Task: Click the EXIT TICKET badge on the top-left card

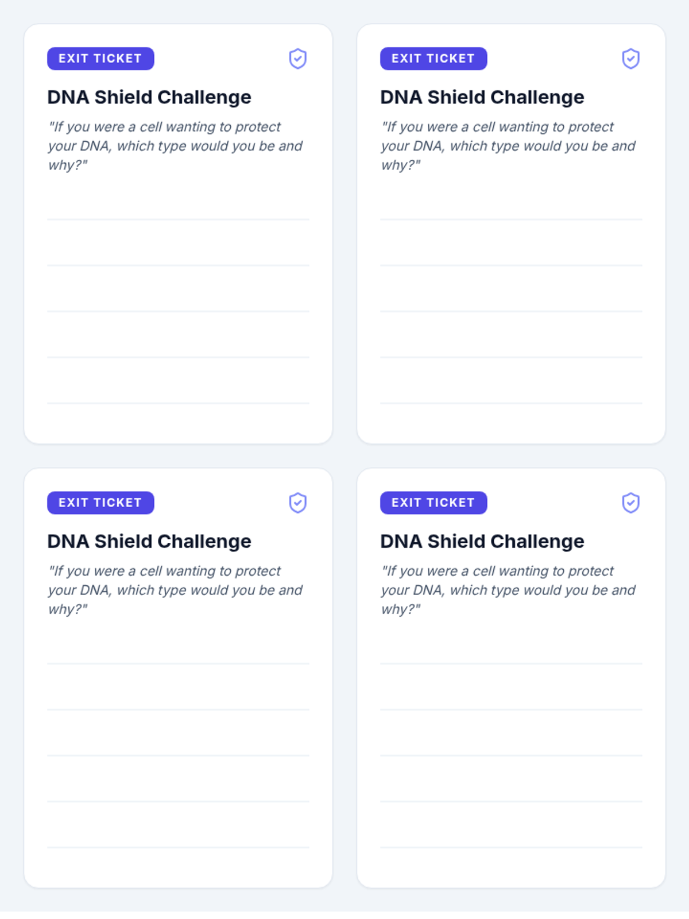Action: coord(100,59)
